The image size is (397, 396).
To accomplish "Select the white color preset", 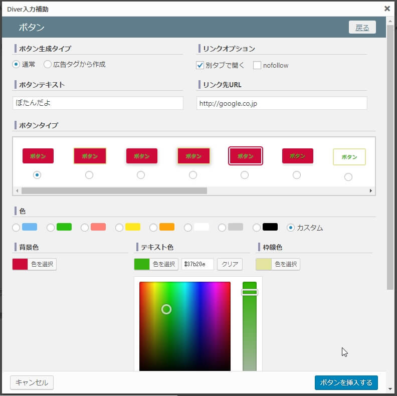I will pos(188,228).
